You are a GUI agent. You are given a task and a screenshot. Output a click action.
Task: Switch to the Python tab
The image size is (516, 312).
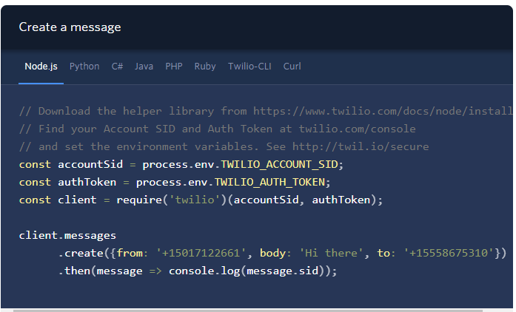tap(84, 67)
